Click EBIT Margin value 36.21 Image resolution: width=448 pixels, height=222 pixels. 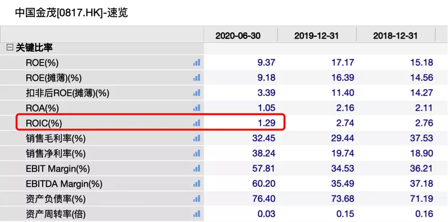pyautogui.click(x=421, y=169)
